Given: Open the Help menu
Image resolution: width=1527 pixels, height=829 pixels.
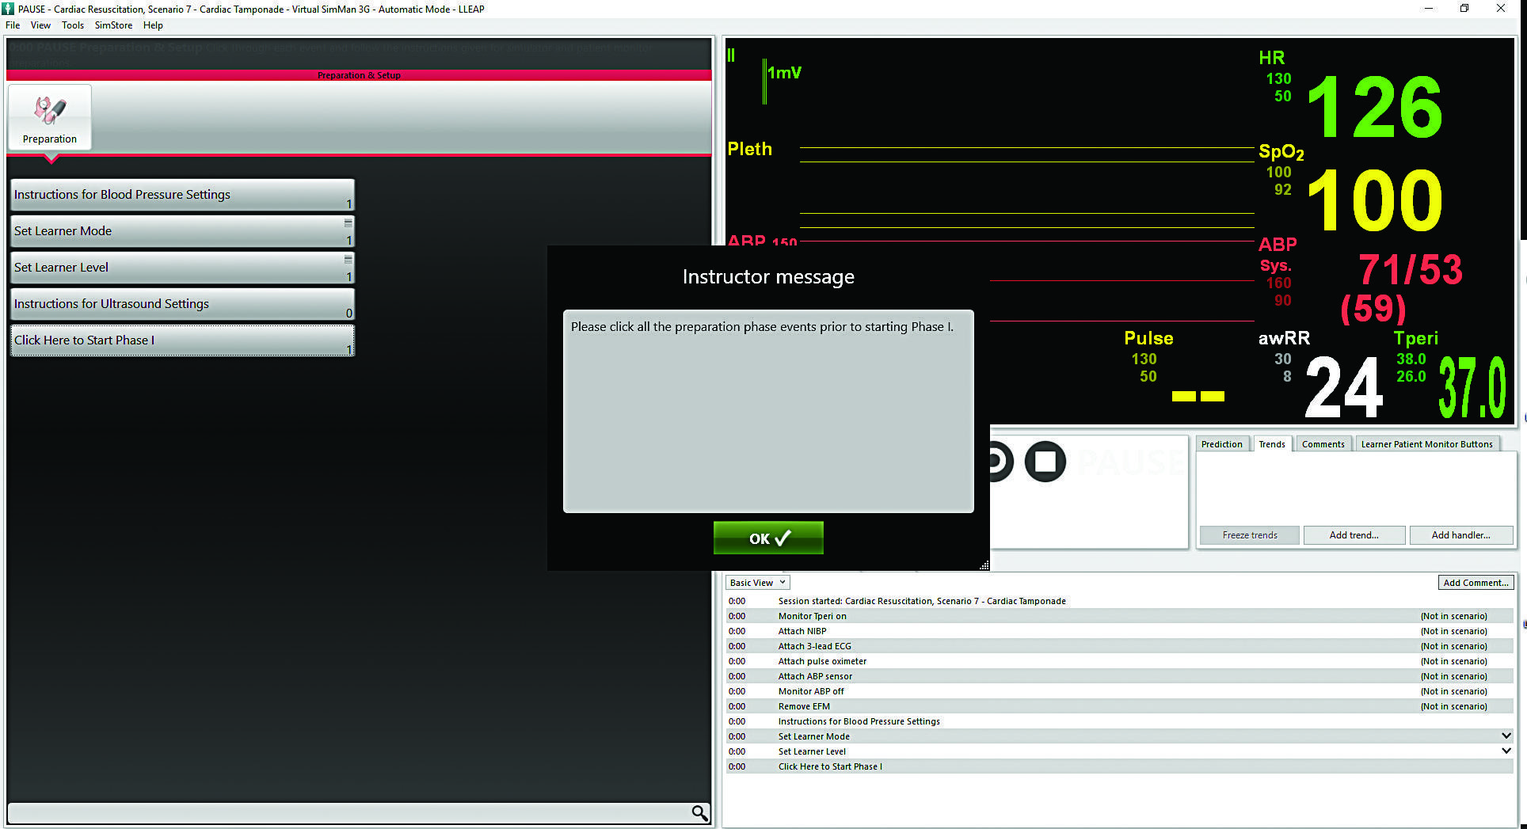Looking at the screenshot, I should 153,25.
